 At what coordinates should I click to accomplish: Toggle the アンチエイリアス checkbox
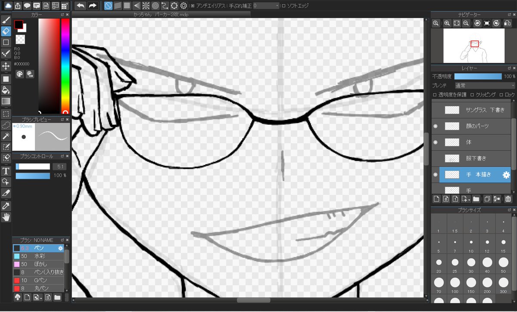click(x=193, y=6)
